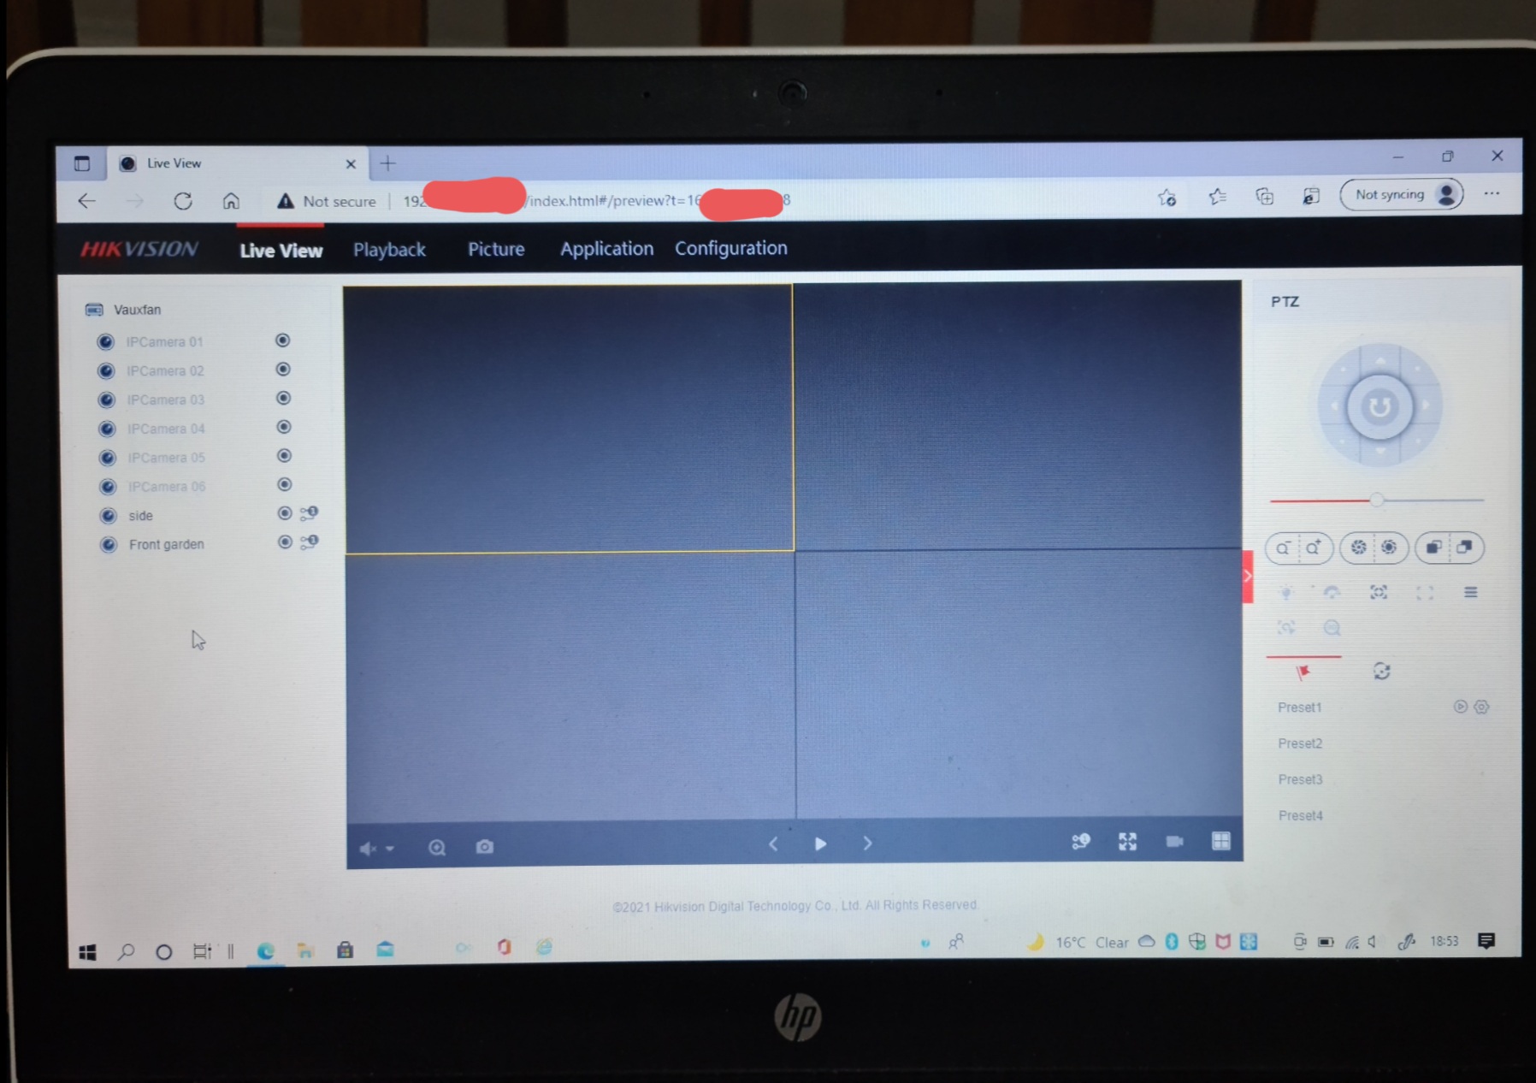The image size is (1536, 1083).
Task: Open the Playback tab
Action: click(x=389, y=250)
